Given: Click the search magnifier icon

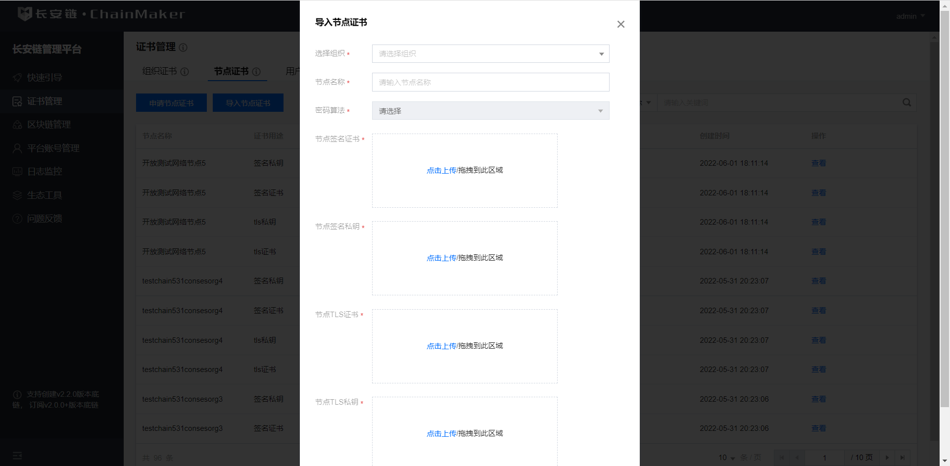Looking at the screenshot, I should 906,102.
